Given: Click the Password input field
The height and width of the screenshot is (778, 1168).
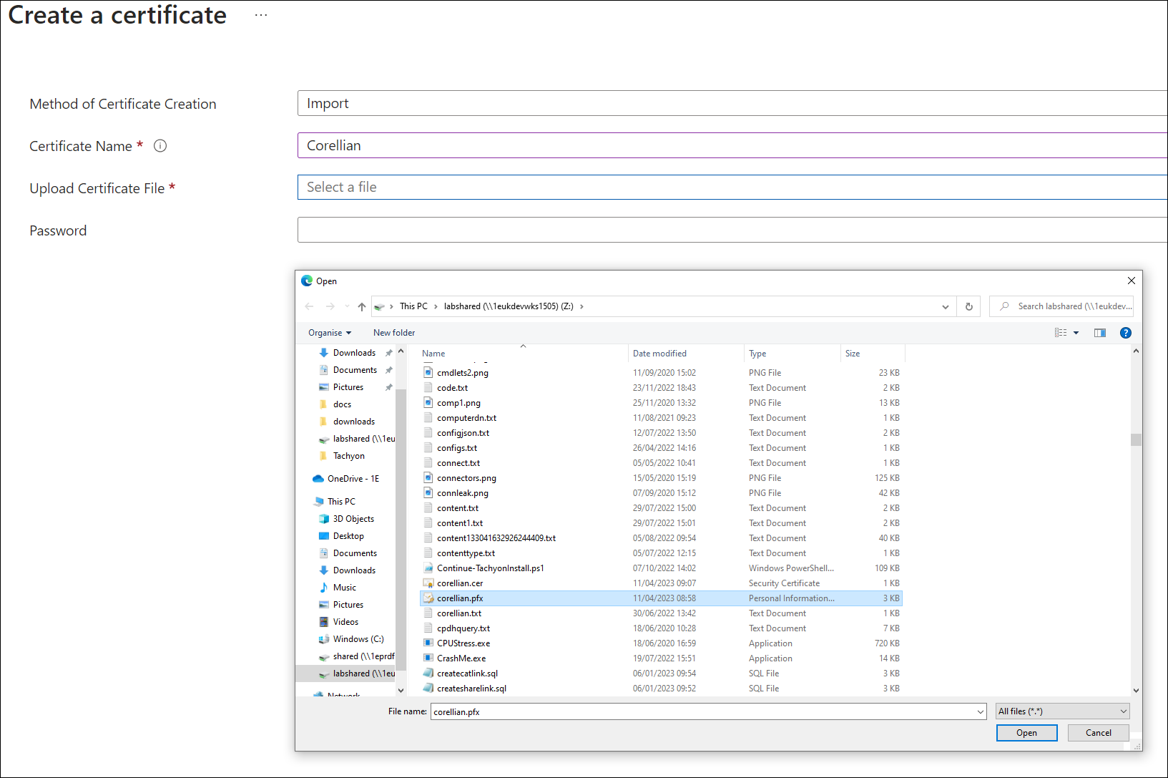Looking at the screenshot, I should pos(730,230).
